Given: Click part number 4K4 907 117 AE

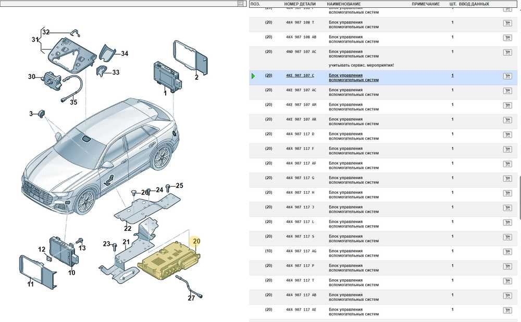Looking at the screenshot, I should tap(301, 309).
